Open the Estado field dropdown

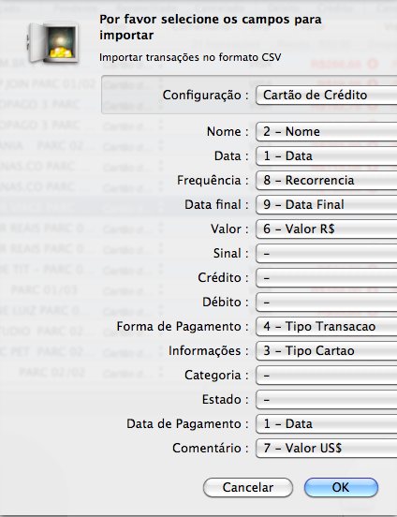(x=327, y=400)
